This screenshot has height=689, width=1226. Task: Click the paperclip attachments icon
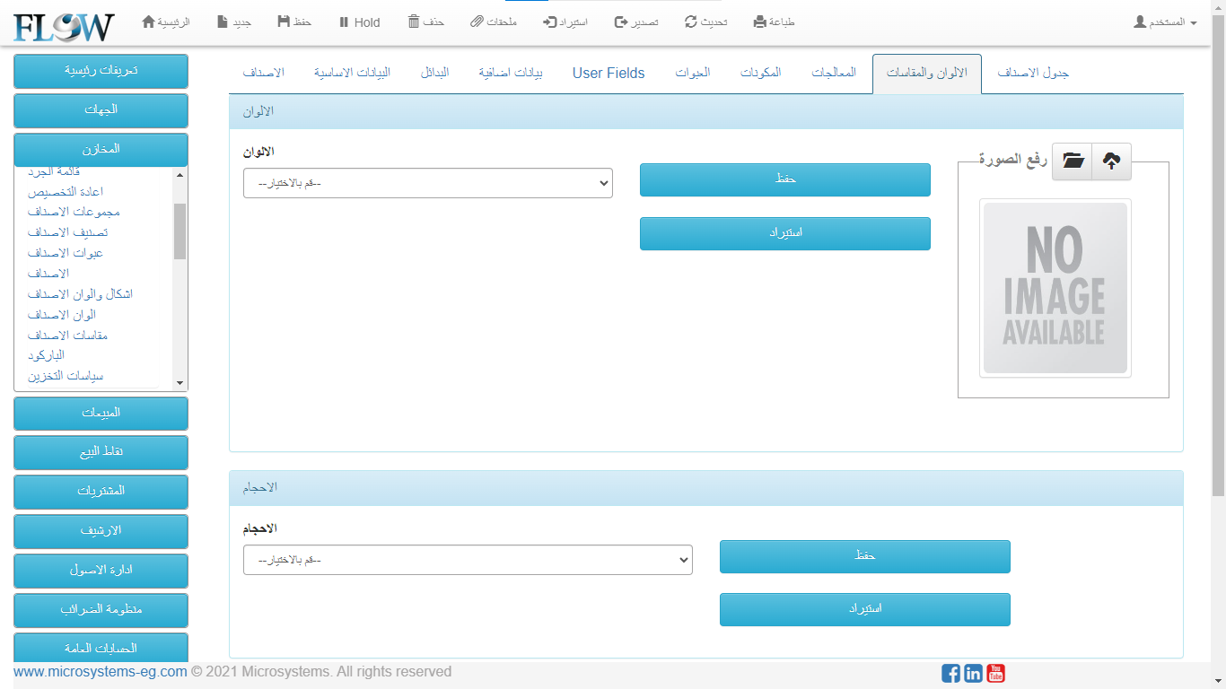pyautogui.click(x=477, y=22)
